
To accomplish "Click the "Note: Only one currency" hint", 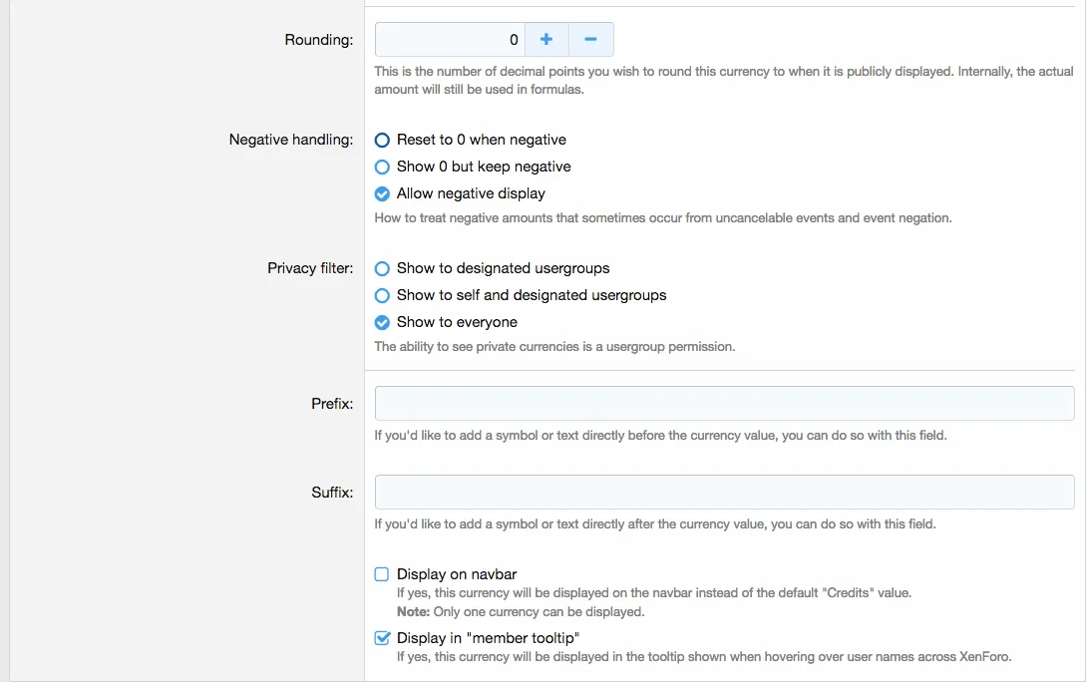I will tap(521, 611).
